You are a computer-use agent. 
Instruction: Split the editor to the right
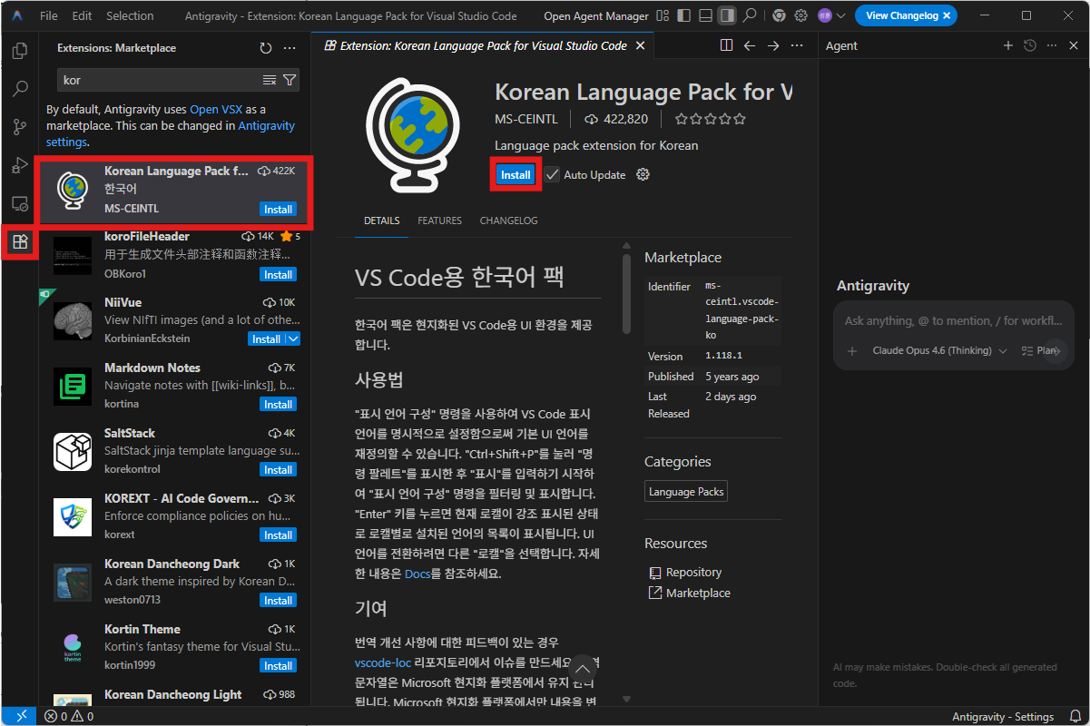click(726, 45)
